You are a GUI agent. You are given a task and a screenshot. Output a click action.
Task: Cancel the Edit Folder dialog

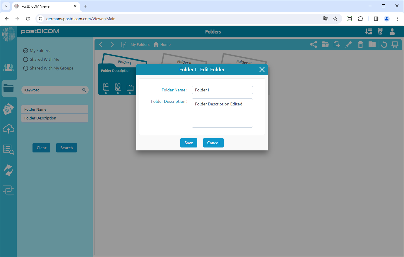click(213, 143)
